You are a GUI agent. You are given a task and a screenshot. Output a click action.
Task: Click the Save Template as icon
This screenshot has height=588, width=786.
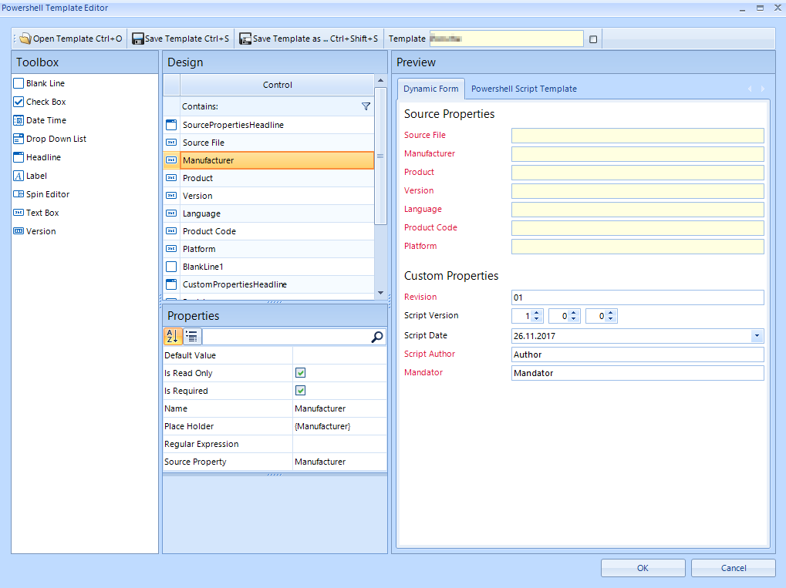[x=245, y=39]
